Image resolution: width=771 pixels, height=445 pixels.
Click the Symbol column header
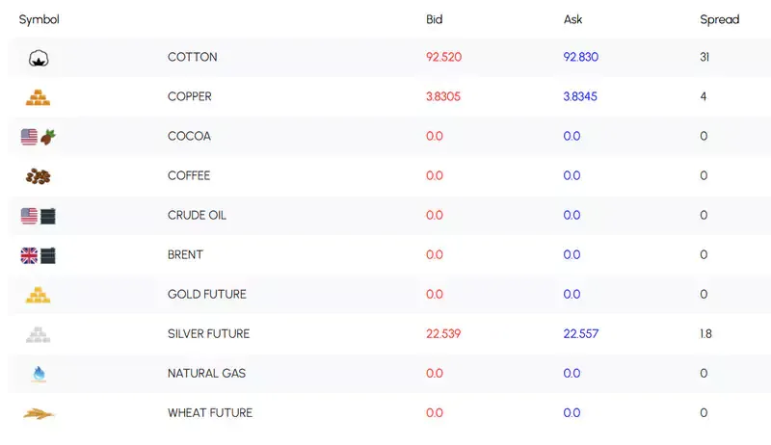[x=39, y=19]
